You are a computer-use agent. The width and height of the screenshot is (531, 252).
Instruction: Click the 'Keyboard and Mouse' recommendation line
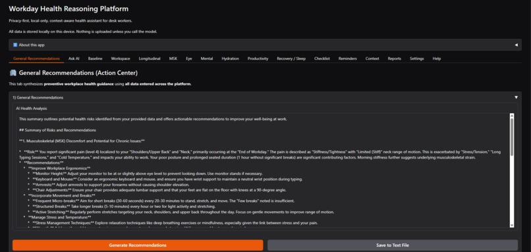[165, 179]
